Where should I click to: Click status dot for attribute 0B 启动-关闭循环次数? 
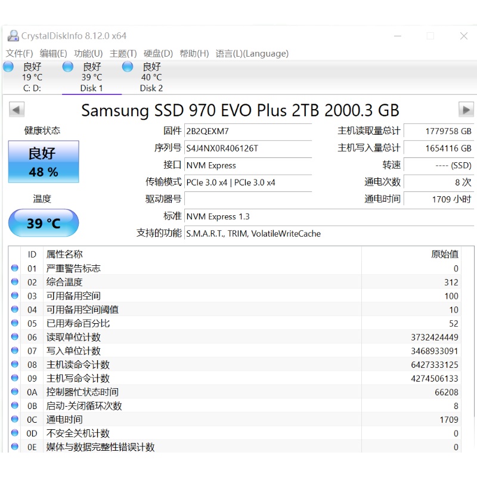tap(14, 405)
